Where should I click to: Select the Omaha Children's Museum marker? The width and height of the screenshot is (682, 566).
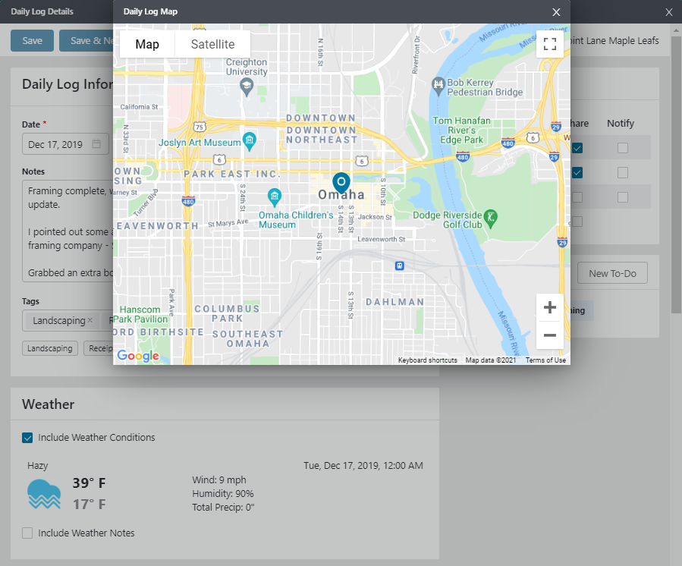click(275, 197)
